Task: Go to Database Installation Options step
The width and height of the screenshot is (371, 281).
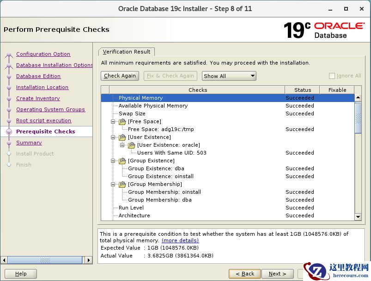Action: coord(54,65)
